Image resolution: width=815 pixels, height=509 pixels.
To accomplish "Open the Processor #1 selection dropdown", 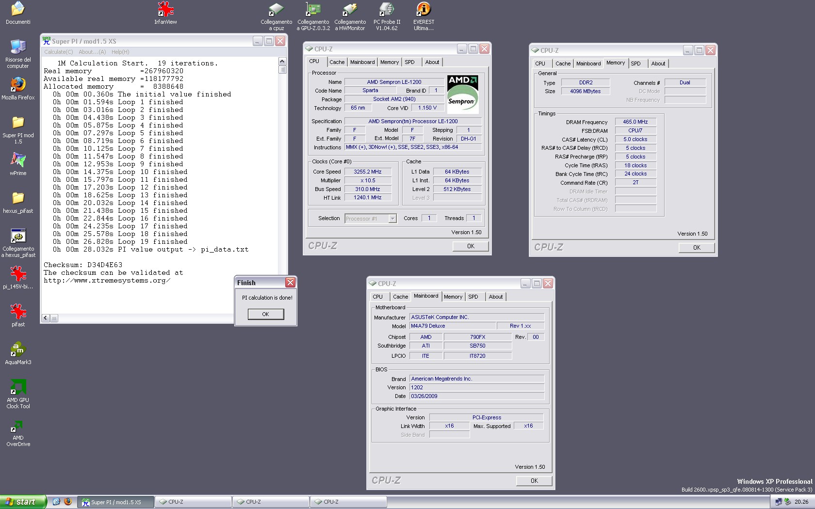I will pyautogui.click(x=371, y=219).
